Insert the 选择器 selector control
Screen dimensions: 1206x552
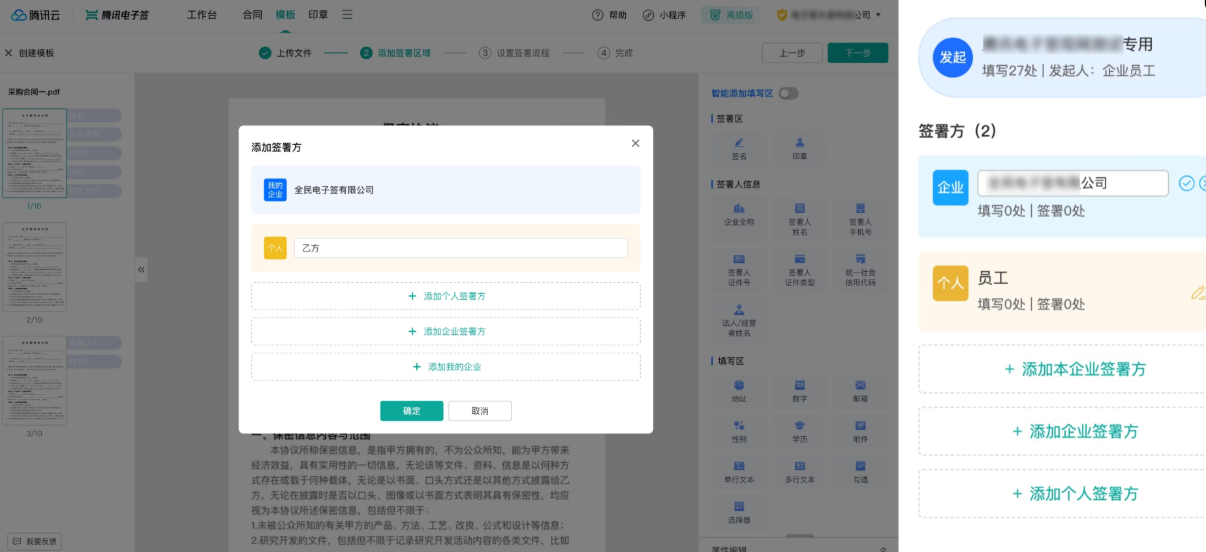[x=739, y=512]
